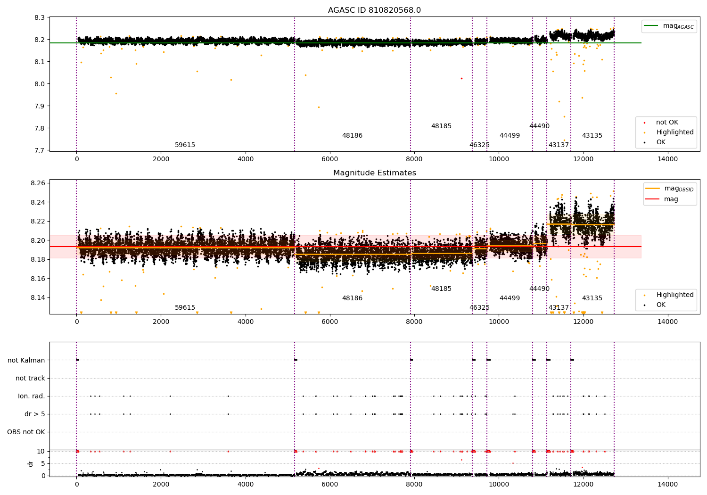The height and width of the screenshot is (495, 707).
Task: Click the 'Magnitude Estimates' plot title
Action: click(374, 173)
